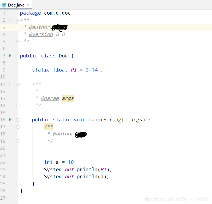Click the @author tag on line 18
This screenshot has width=212, height=204.
[63, 134]
